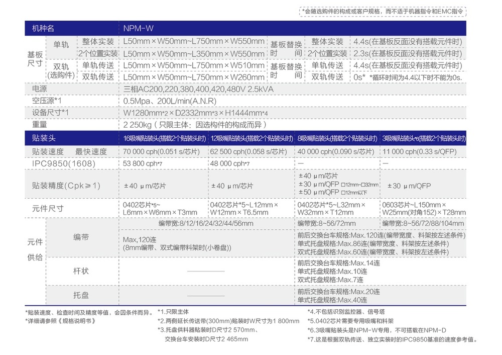Select the 3吸嘴贴装头 column header
The width and height of the screenshot is (502, 355).
pyautogui.click(x=424, y=138)
